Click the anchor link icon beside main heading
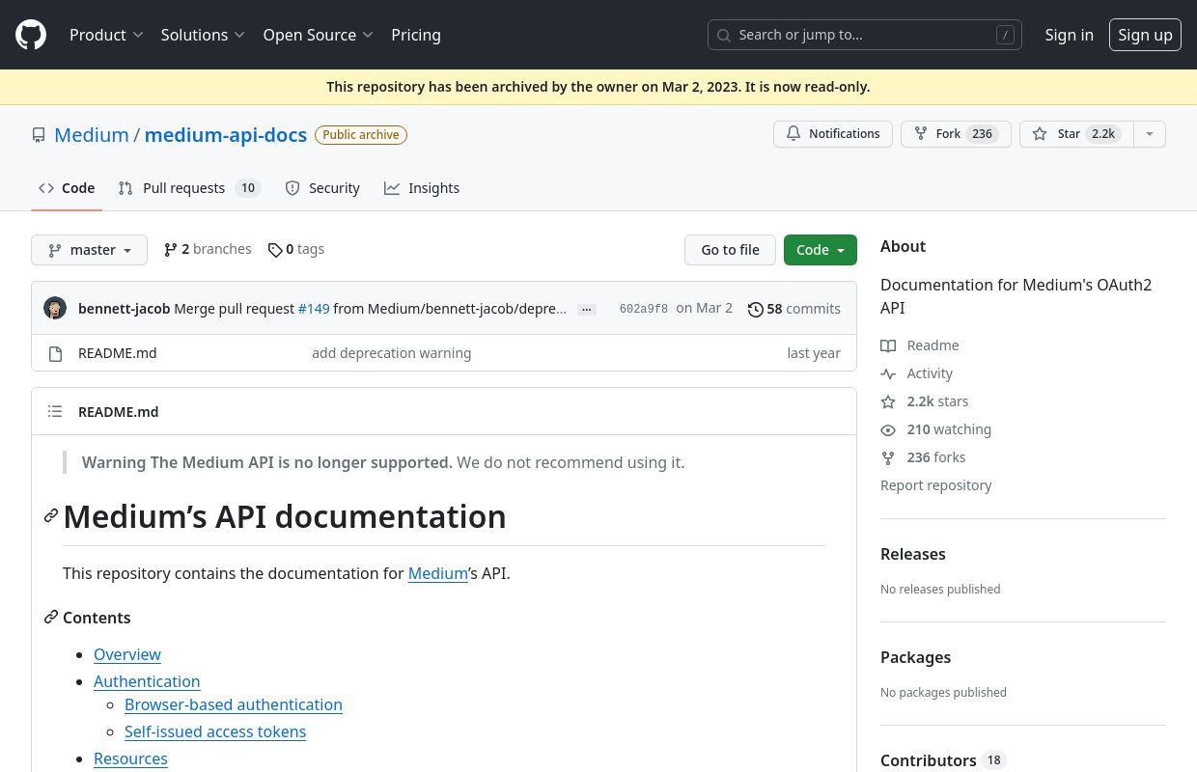Screen dimensions: 1197x772 51,516
